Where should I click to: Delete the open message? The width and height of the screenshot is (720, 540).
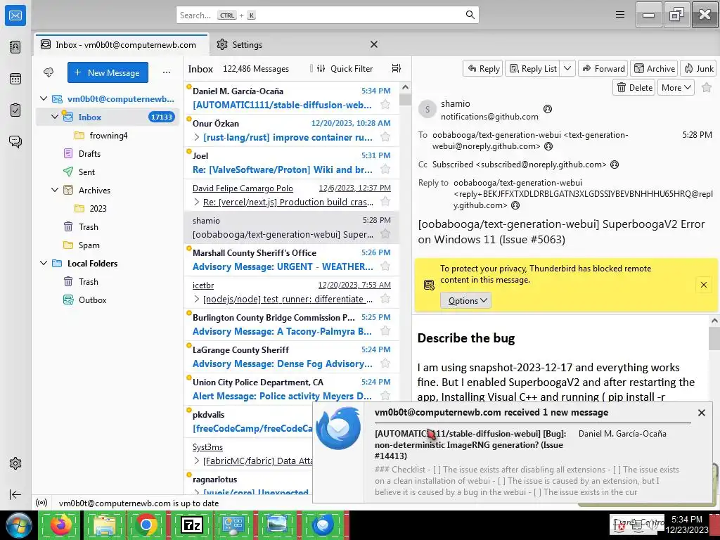[x=634, y=87]
